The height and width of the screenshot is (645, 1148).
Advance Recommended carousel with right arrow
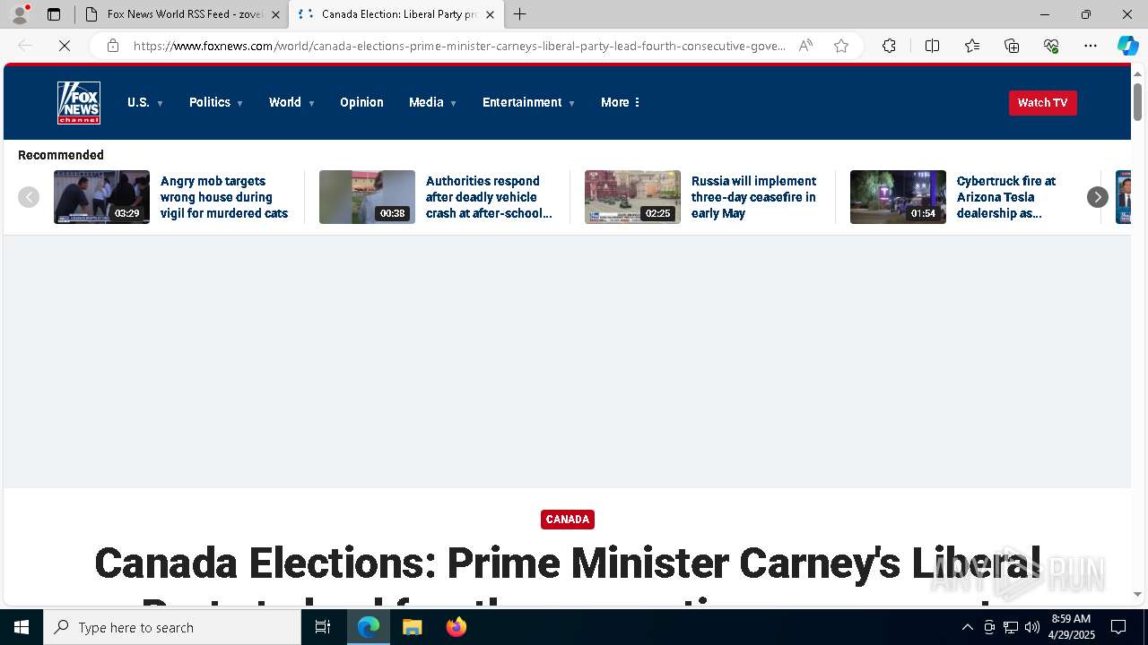[x=1097, y=197]
